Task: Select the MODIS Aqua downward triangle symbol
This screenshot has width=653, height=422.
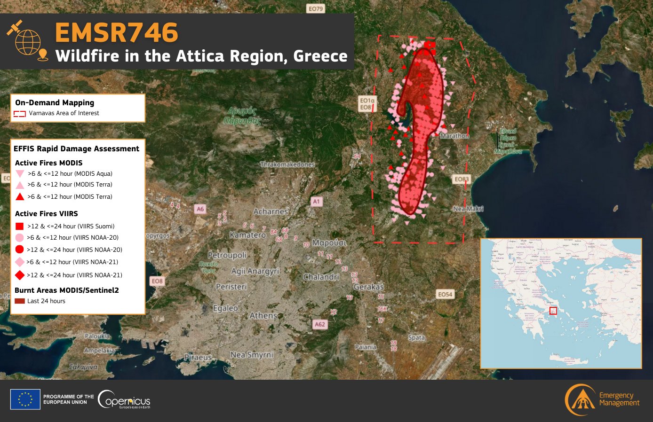Action: pos(19,172)
